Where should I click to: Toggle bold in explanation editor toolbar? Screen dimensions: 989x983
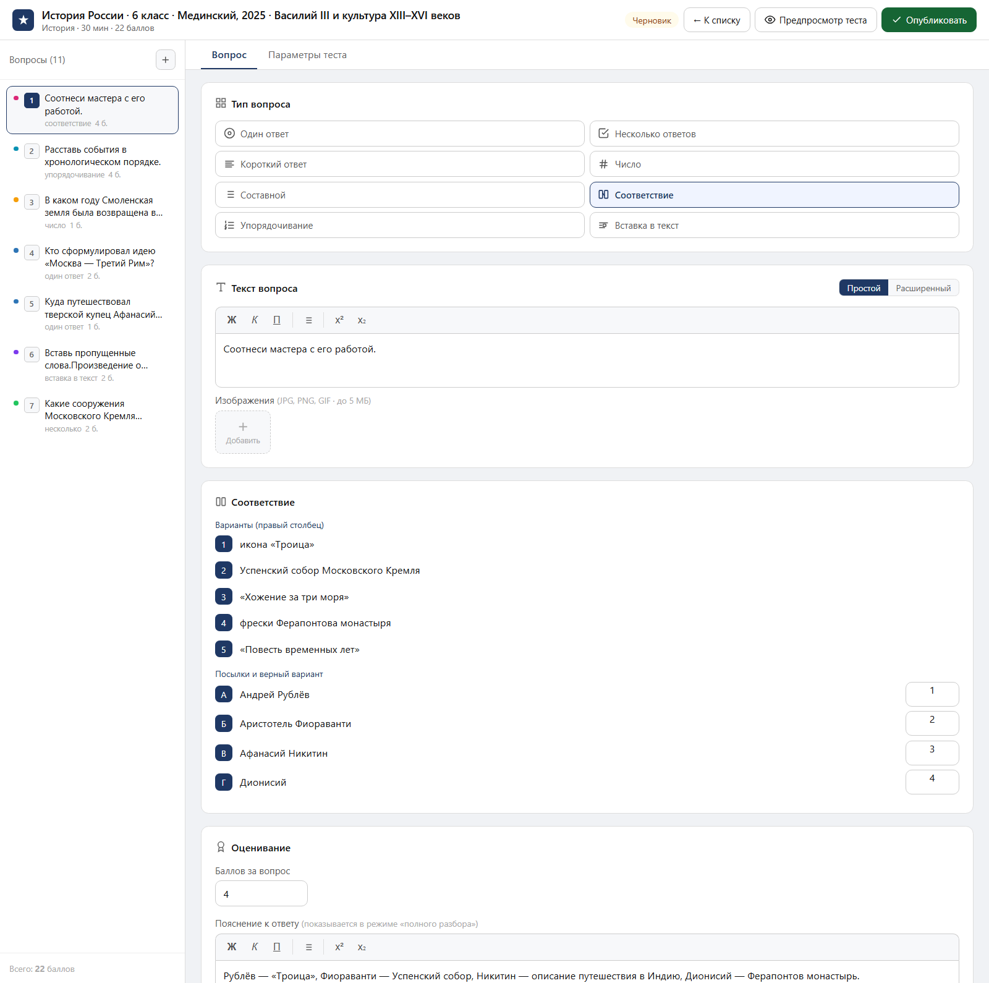tap(232, 947)
